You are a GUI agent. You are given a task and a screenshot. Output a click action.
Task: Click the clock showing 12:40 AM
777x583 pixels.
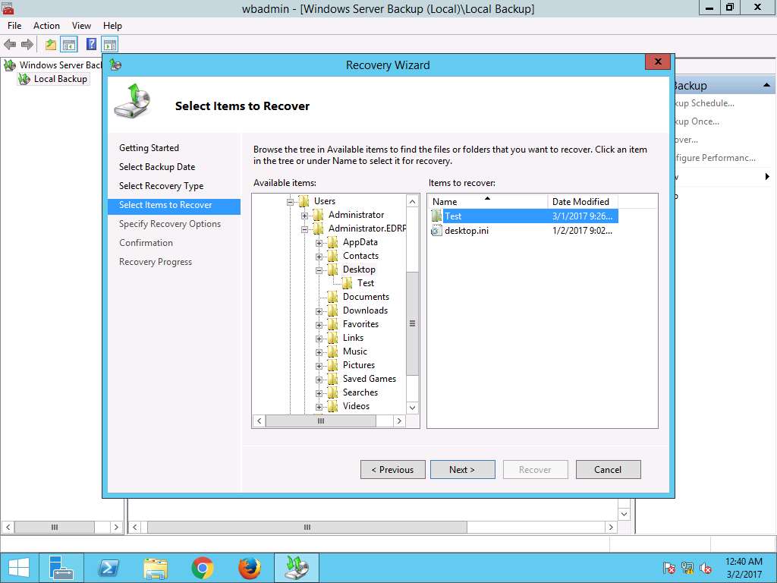pos(744,562)
